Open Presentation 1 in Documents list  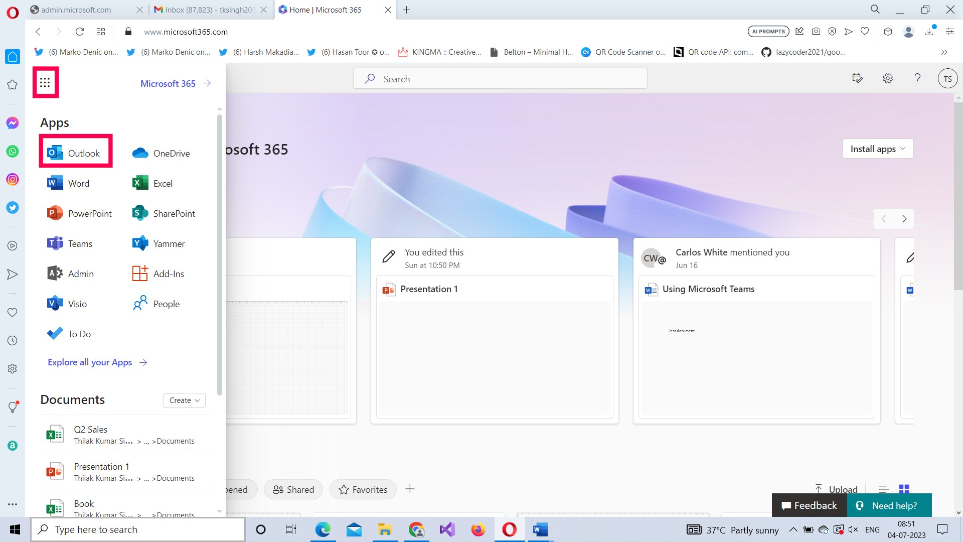125,472
